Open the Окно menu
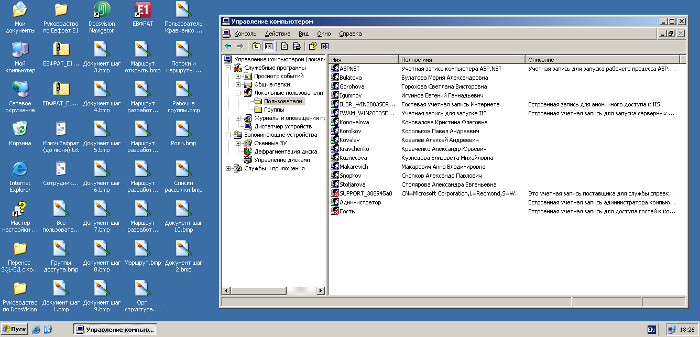Viewport: 700px width, 337px height. pos(324,34)
